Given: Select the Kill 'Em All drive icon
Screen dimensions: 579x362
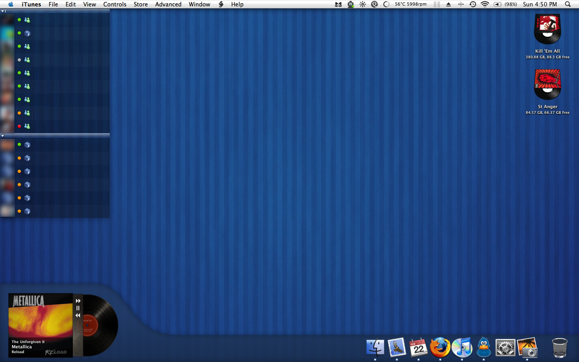Looking at the screenshot, I should [x=547, y=29].
